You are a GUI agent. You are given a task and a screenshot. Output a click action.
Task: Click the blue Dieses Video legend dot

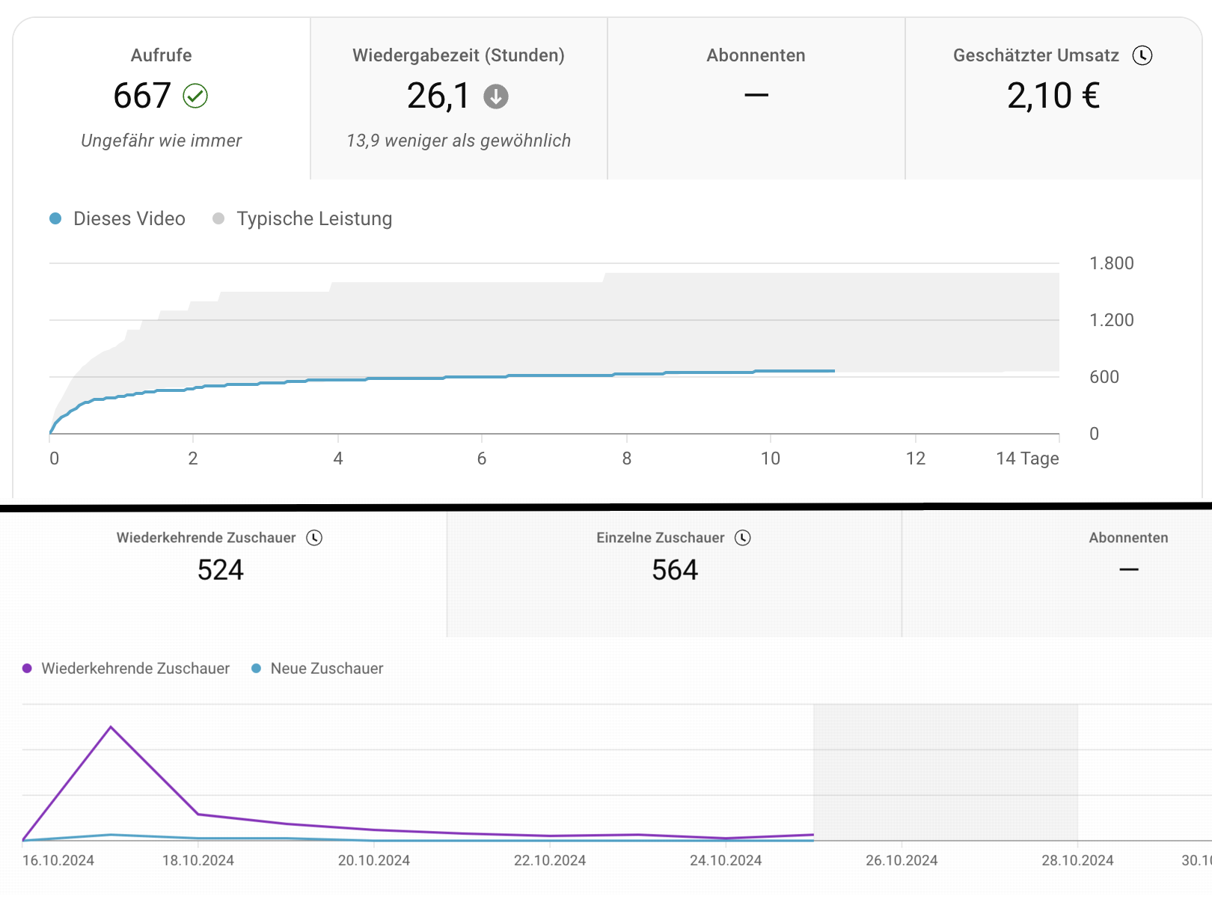click(55, 218)
